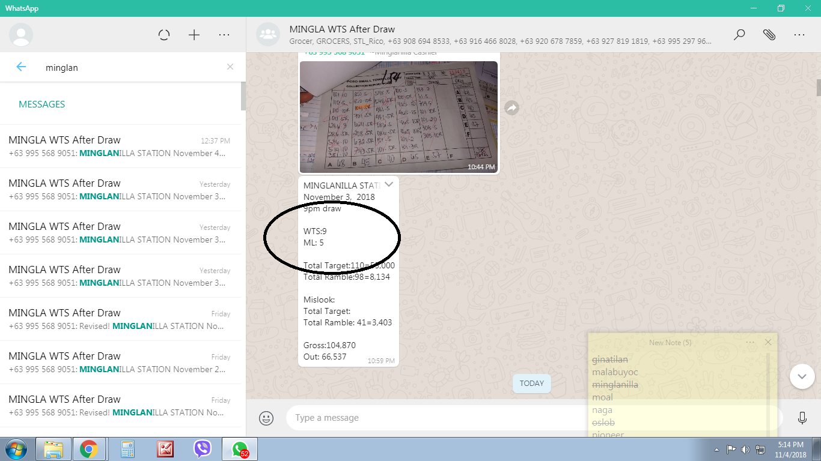Viewport: 821px width, 461px height.
Task: Expand the message options chevron on MINGLANILLA STATION message
Action: 388,184
